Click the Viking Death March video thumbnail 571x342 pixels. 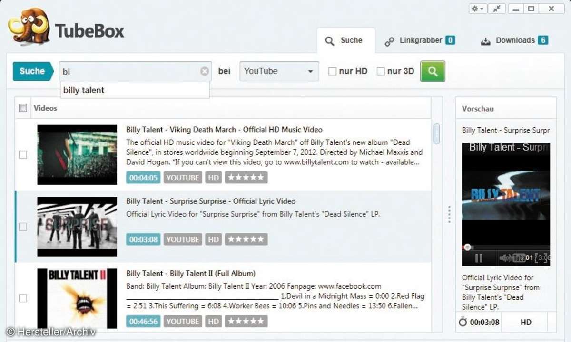click(77, 154)
